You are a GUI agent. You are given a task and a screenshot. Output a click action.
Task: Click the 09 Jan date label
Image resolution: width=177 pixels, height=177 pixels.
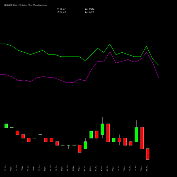pos(113,169)
